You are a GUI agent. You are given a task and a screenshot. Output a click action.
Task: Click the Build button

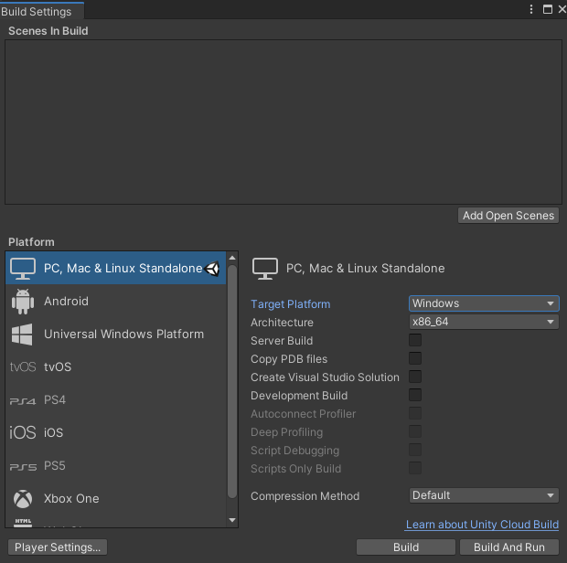(406, 547)
